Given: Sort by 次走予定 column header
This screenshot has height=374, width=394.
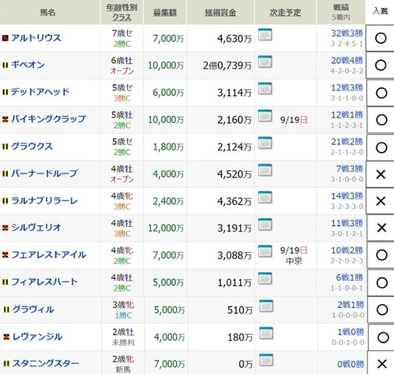Looking at the screenshot, I should (x=285, y=12).
